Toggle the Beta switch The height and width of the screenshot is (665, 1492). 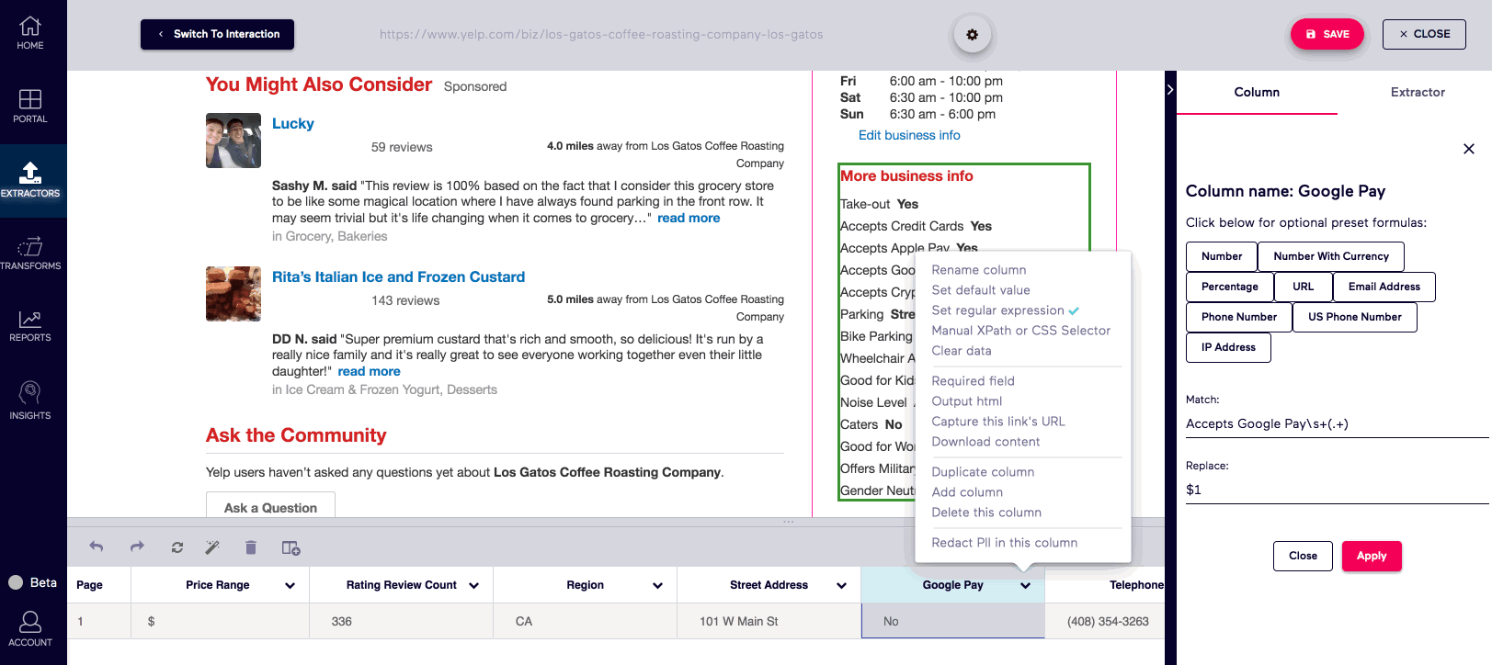click(x=16, y=582)
